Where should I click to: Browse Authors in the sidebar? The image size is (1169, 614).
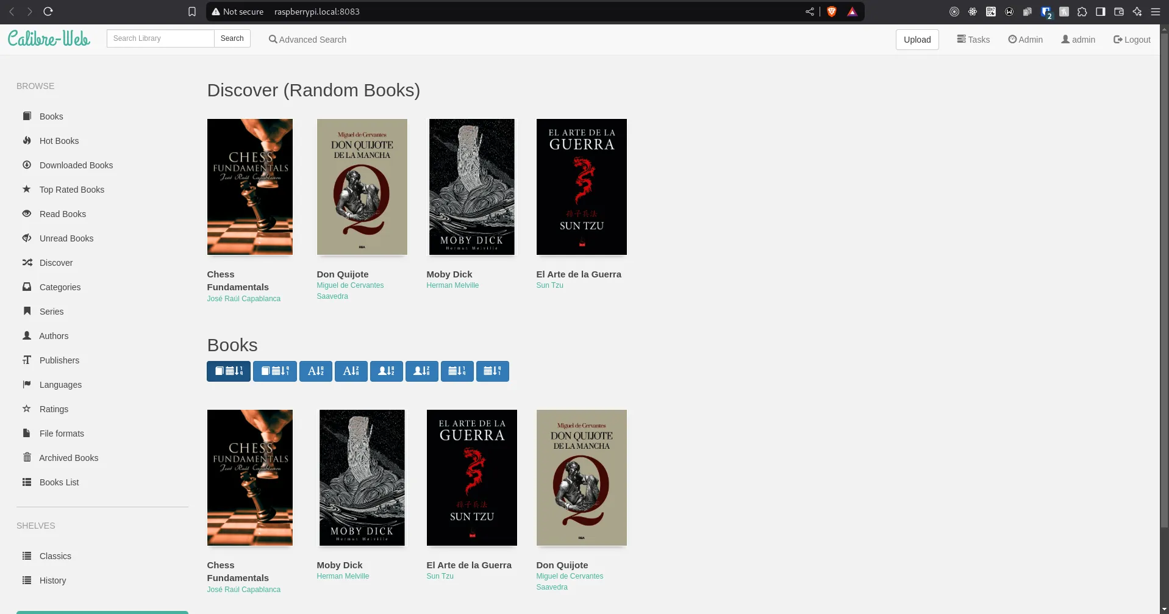pyautogui.click(x=54, y=336)
